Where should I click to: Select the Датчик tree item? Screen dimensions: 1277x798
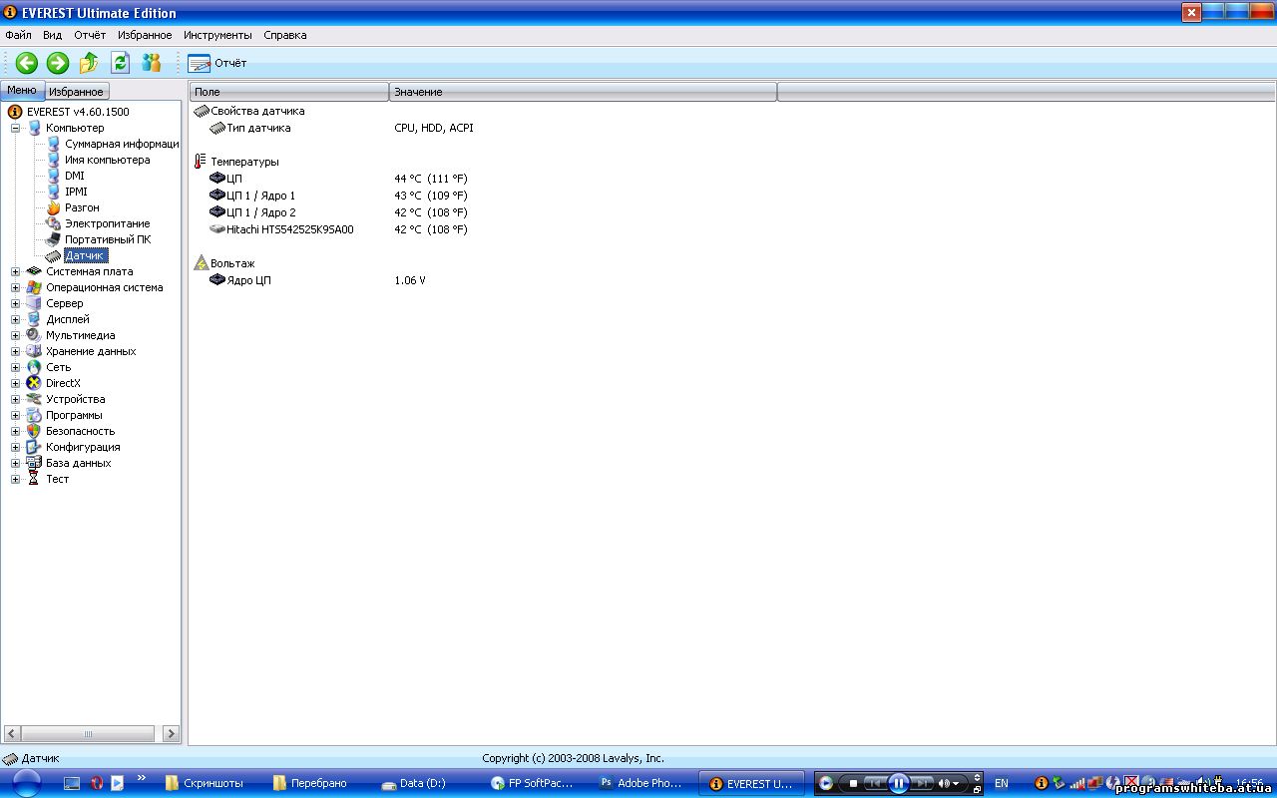tap(85, 255)
